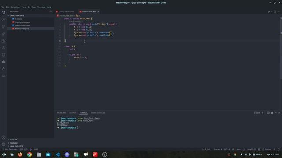
Task: Open the Testing flask view
Action: pos(4,48)
